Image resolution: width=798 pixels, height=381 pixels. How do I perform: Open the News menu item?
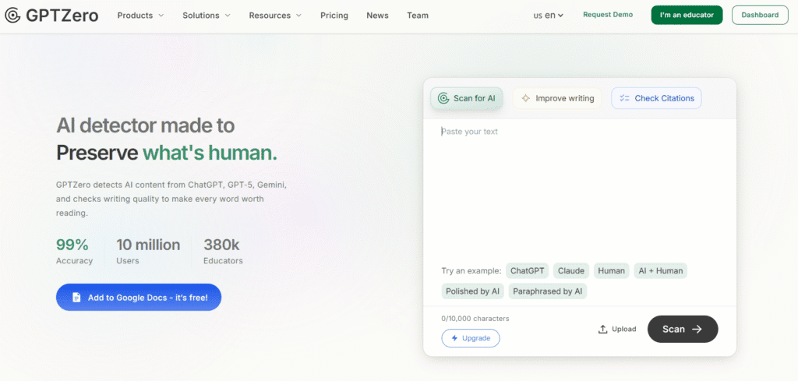point(377,16)
